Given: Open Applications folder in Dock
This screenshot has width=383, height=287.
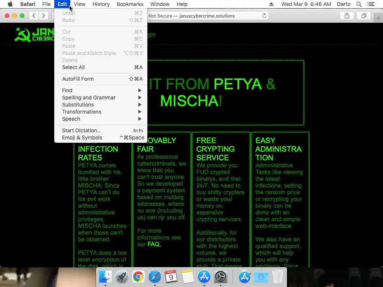Looking at the screenshot, I should (245, 277).
